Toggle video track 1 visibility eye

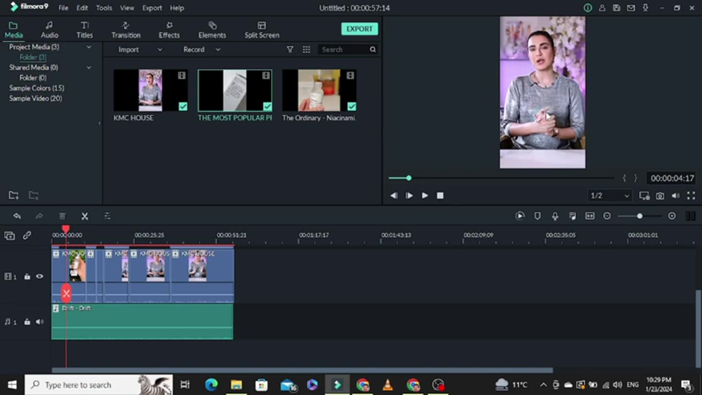39,276
